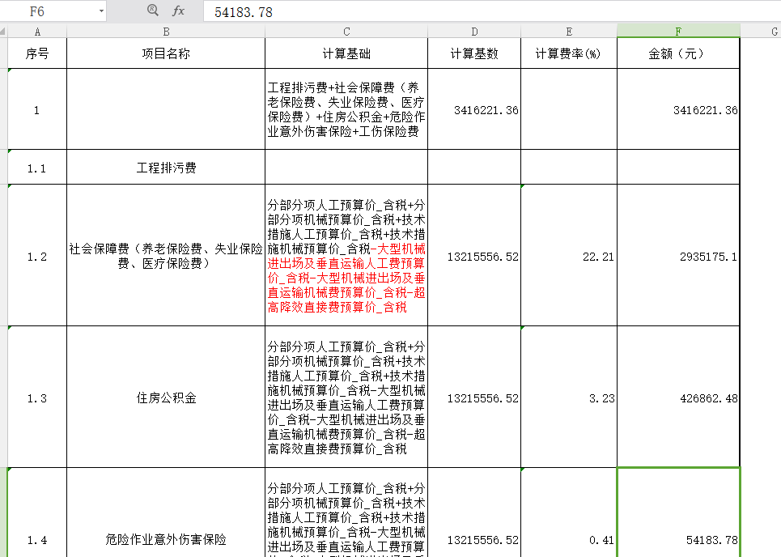Click the empty 计算基数 cell in row 1.1
Image resolution: width=781 pixels, height=557 pixels.
click(474, 168)
